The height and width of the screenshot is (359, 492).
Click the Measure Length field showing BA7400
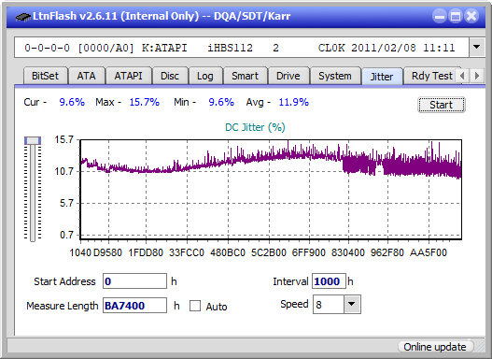[134, 306]
